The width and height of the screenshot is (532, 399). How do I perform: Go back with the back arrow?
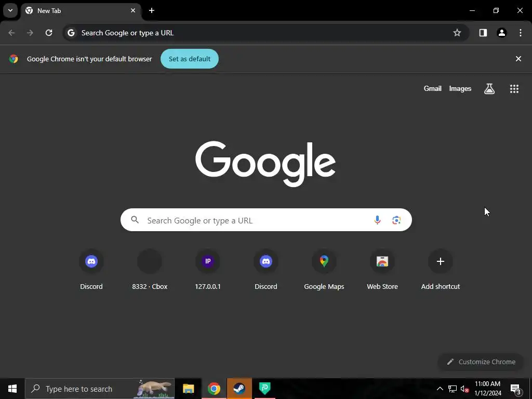pos(11,33)
